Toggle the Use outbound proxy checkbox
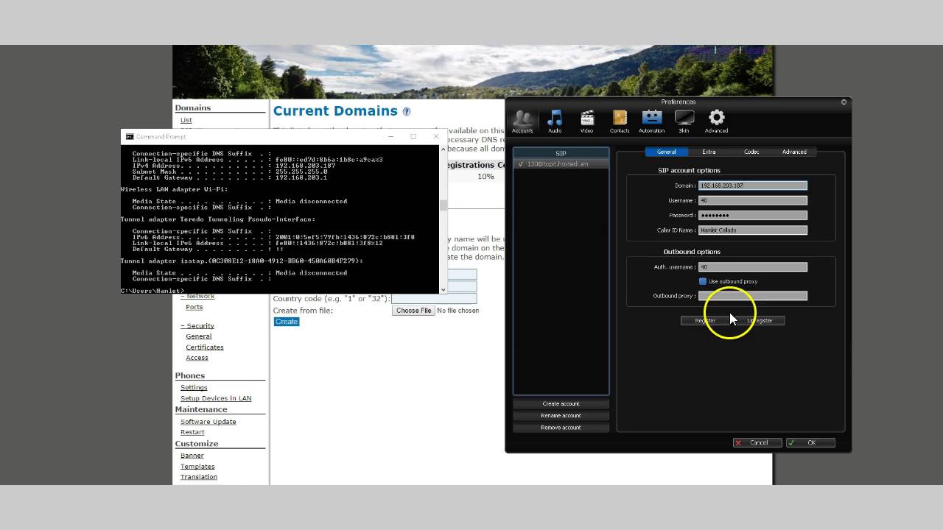 tap(703, 281)
